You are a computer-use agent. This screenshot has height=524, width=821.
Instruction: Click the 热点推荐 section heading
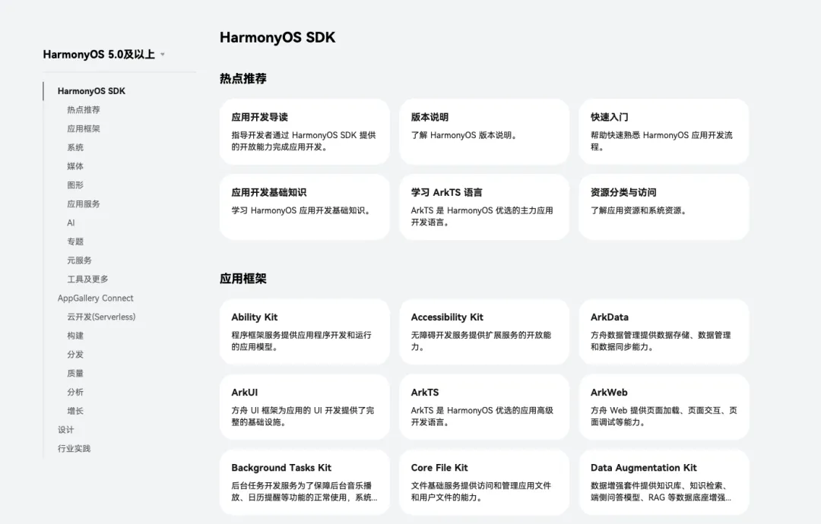(243, 78)
